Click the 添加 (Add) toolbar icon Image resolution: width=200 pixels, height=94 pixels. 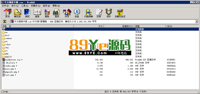coord(7,13)
